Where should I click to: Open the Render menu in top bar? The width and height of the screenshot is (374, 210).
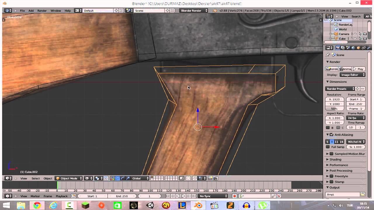(42, 10)
